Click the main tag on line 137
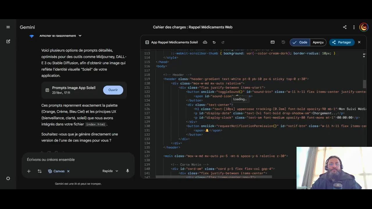 [x=226, y=156]
